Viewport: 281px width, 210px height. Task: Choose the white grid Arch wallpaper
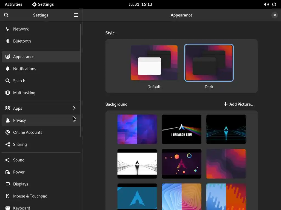[137, 164]
